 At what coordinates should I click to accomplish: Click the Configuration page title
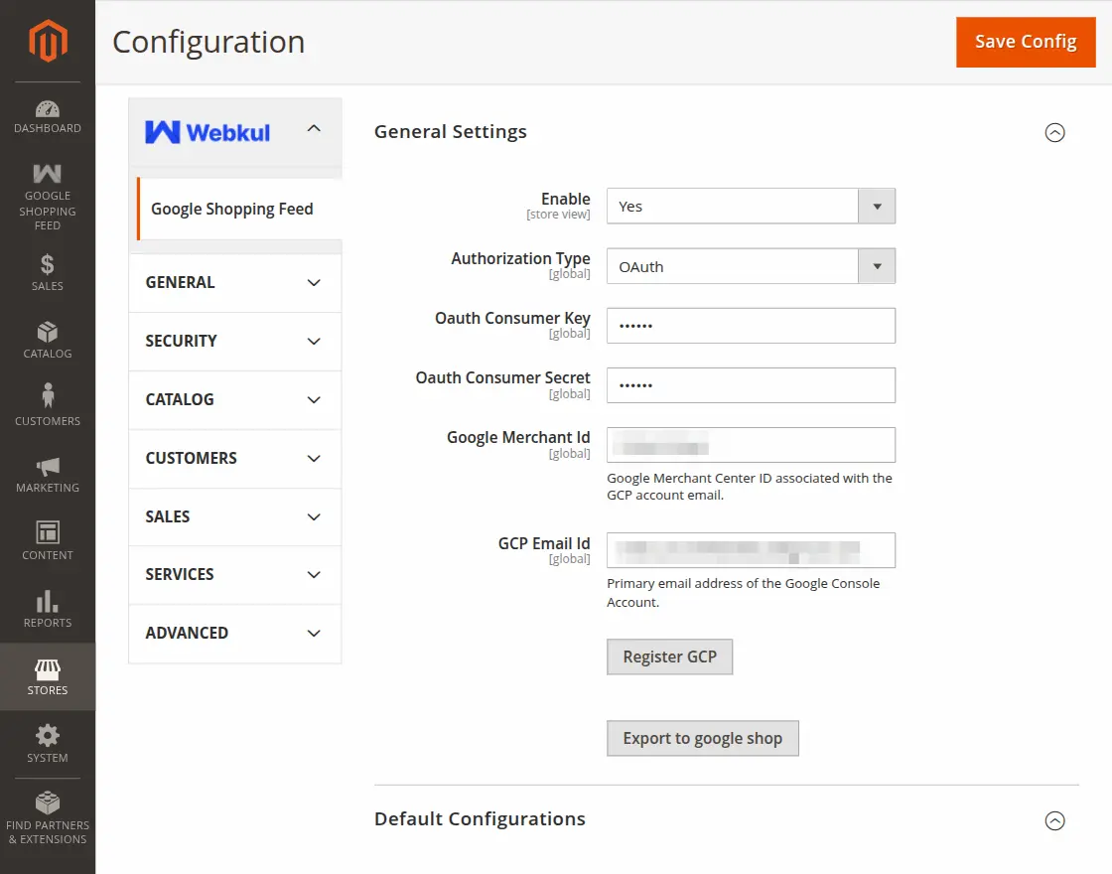pos(208,42)
